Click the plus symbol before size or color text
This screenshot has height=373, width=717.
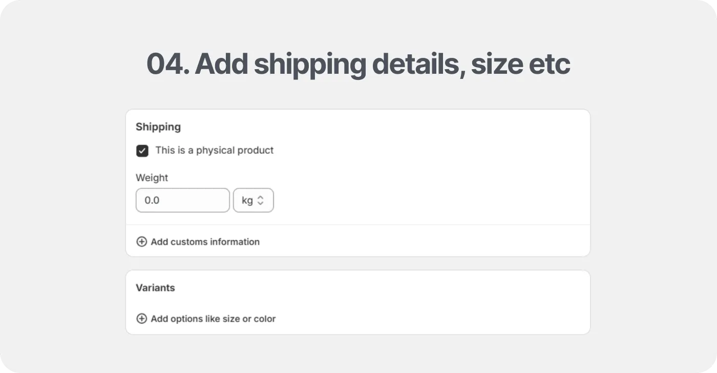coord(141,318)
